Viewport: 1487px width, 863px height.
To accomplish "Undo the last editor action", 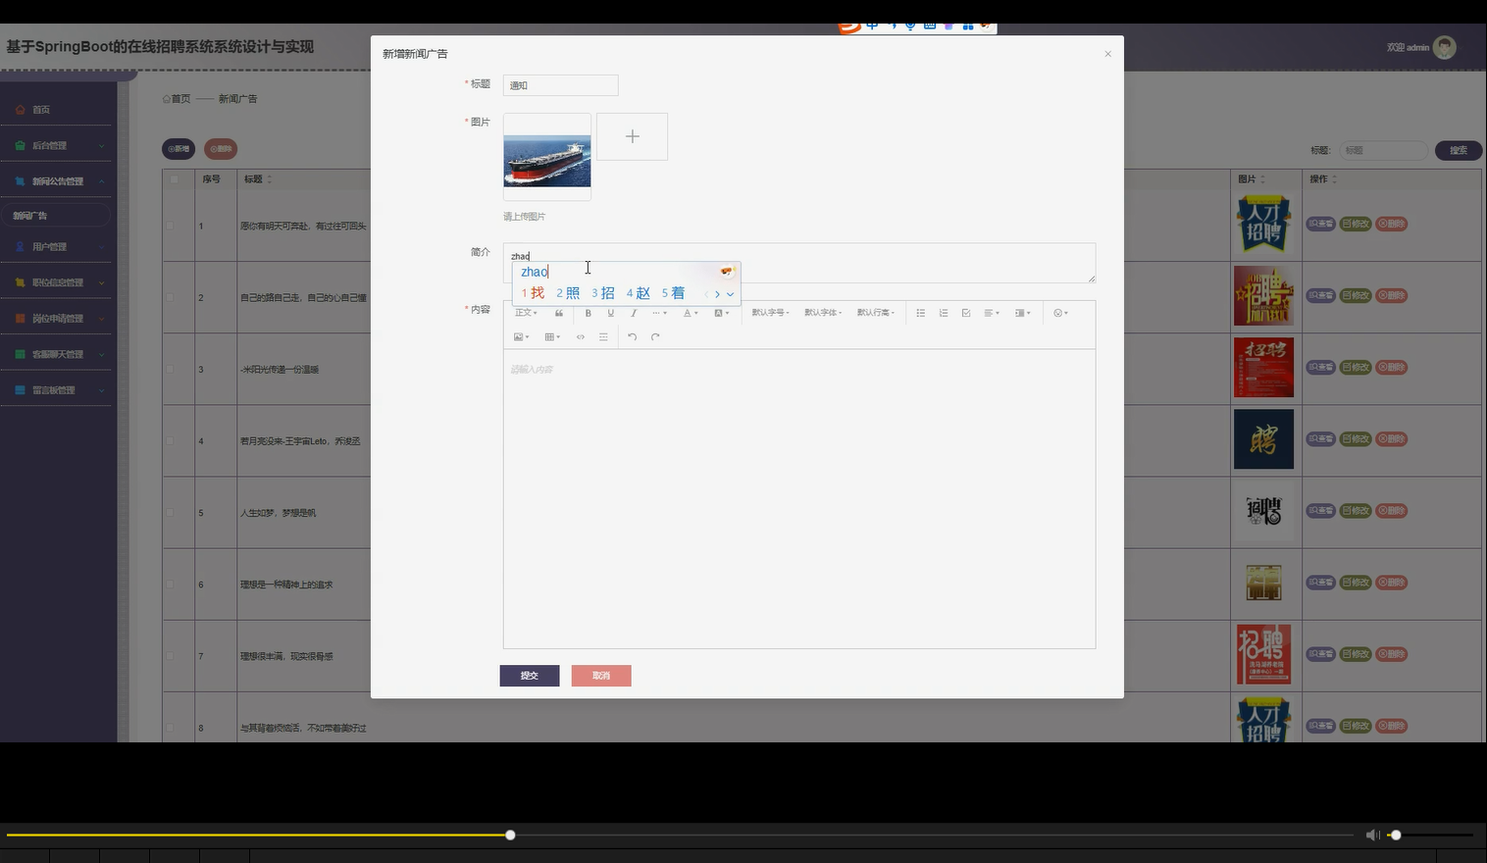I will (632, 336).
